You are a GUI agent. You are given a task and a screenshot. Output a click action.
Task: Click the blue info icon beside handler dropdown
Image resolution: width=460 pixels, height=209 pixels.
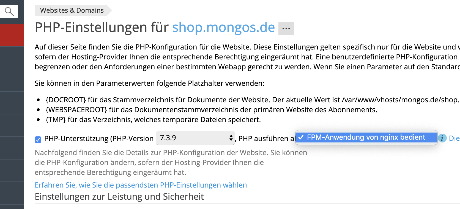(442, 138)
